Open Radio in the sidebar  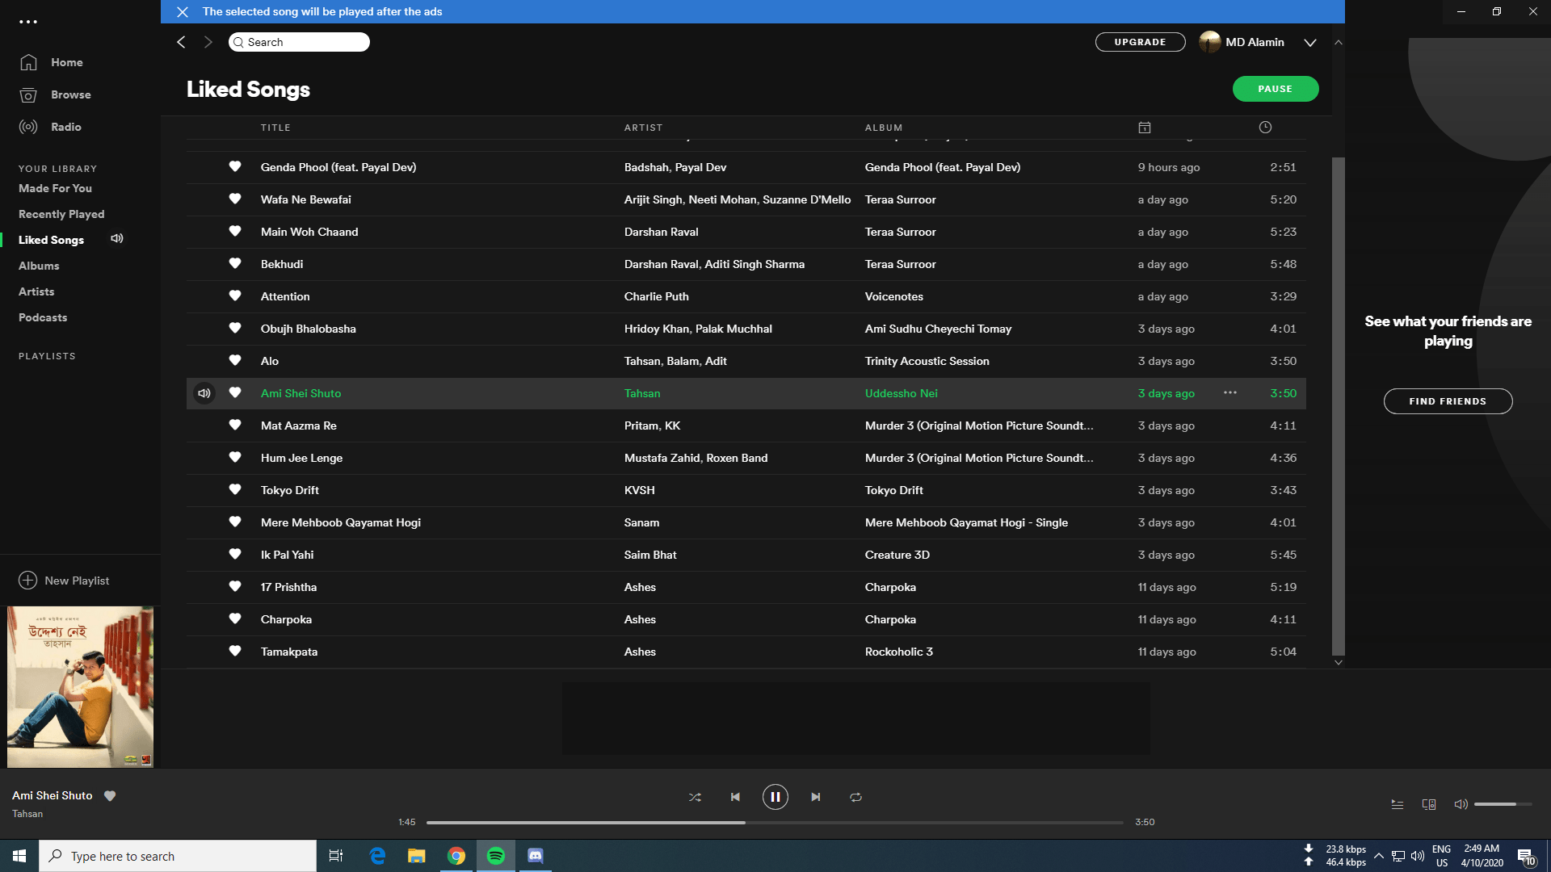tap(50, 127)
